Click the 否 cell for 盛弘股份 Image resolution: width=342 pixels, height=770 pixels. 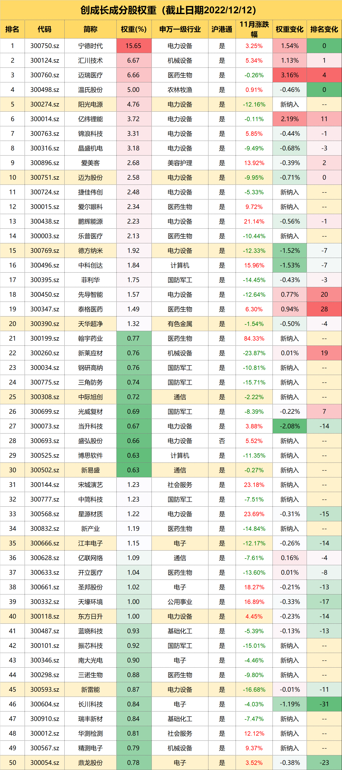click(x=222, y=441)
